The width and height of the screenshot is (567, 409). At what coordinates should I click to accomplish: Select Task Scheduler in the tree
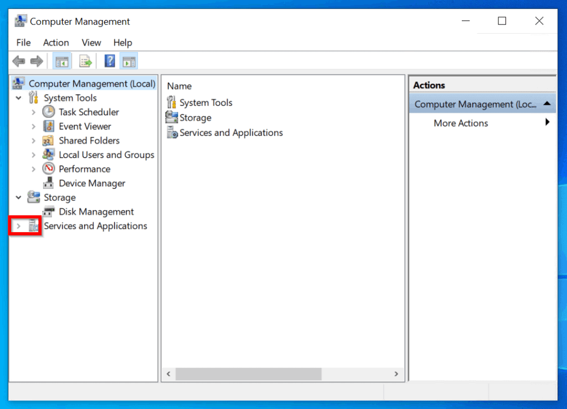pos(89,112)
